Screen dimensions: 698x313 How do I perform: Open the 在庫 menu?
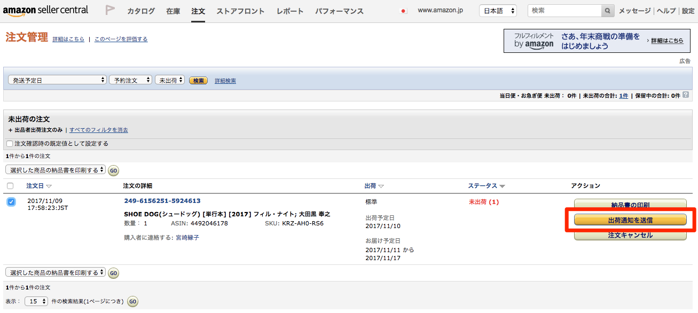tap(173, 11)
